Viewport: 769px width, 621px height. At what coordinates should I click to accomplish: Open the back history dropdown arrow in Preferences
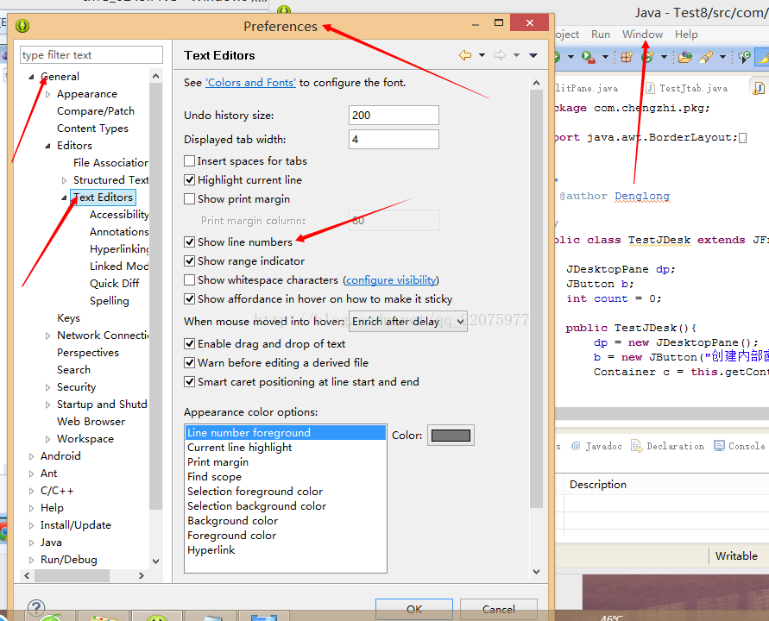pos(482,55)
